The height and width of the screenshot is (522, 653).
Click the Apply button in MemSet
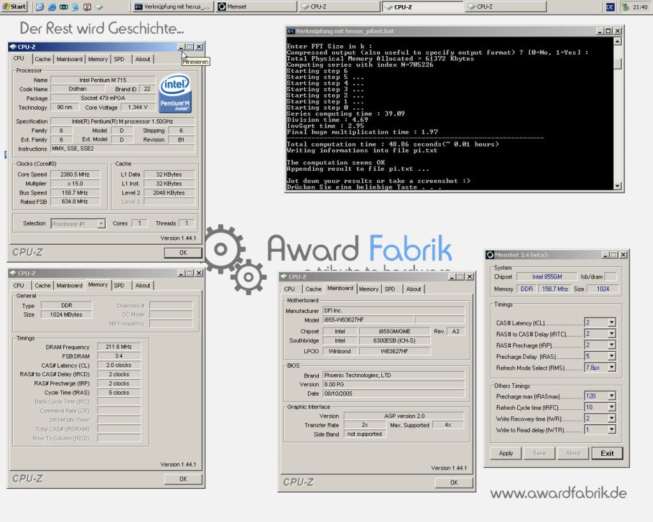pos(506,453)
